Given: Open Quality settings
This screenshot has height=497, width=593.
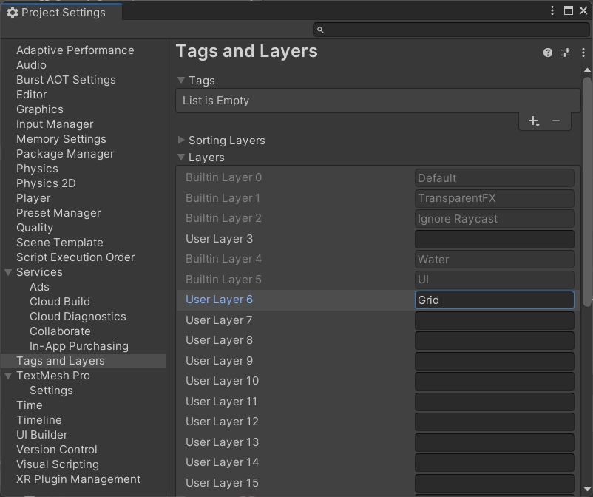Looking at the screenshot, I should coord(35,228).
